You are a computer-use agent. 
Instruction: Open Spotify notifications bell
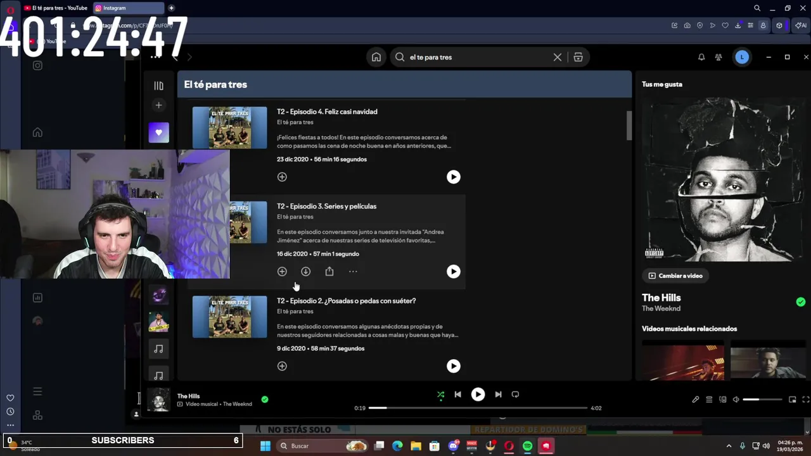(701, 57)
